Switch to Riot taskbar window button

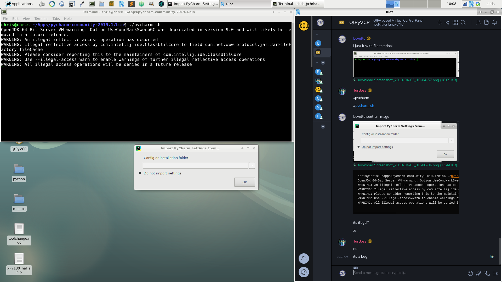tap(245, 4)
